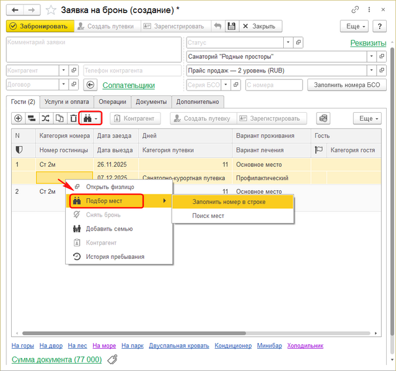
Task: Mark document as favorite with star icon
Action: [51, 10]
